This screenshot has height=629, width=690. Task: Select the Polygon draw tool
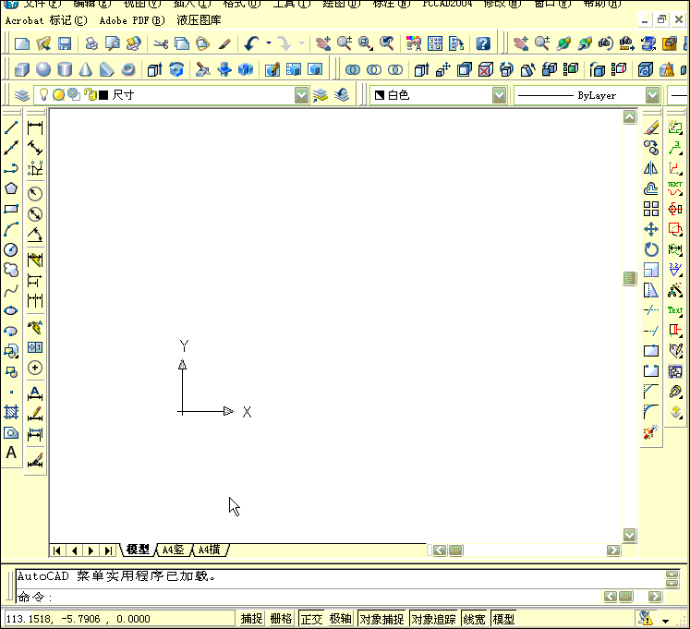click(x=11, y=188)
